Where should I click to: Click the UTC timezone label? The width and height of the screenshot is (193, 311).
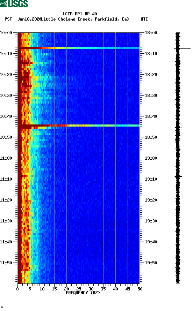tap(144, 19)
